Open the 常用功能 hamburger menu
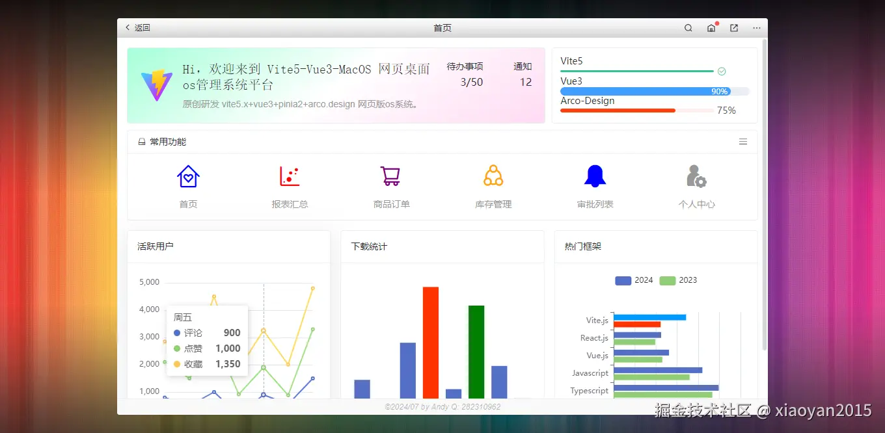Viewport: 885px width, 433px height. click(743, 141)
